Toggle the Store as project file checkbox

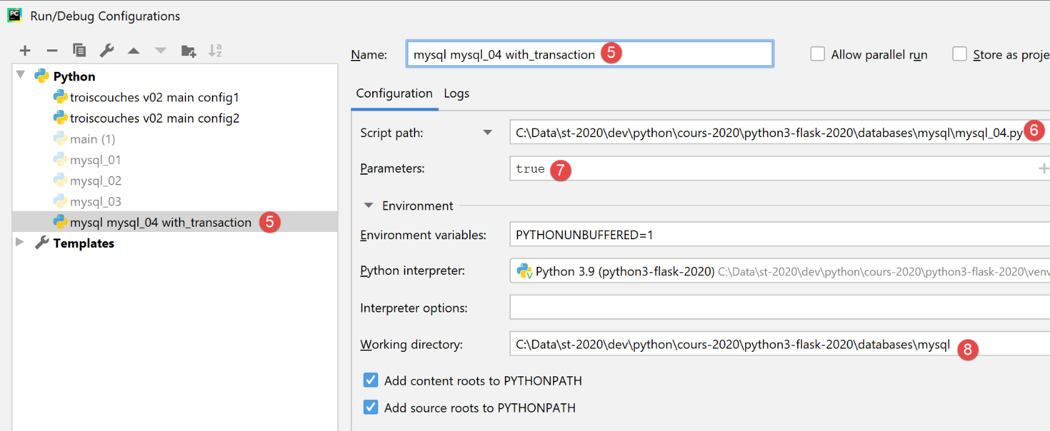tap(960, 54)
